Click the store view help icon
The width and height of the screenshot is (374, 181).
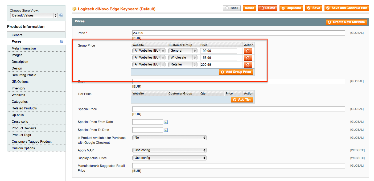[61, 15]
